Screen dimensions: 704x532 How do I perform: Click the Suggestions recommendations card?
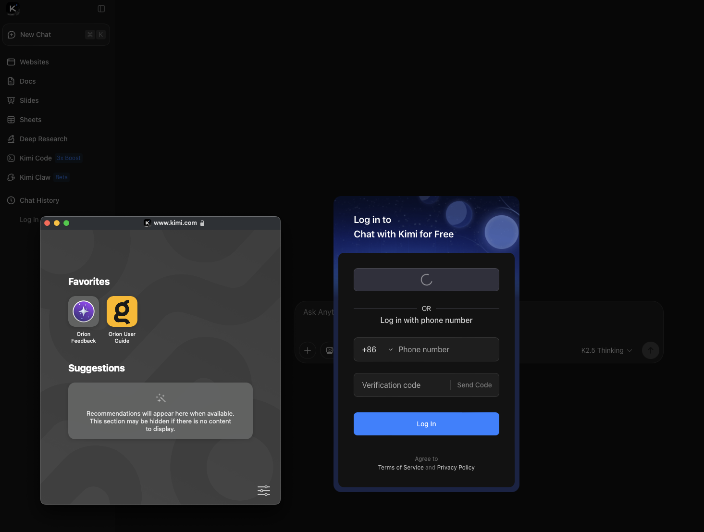(161, 411)
